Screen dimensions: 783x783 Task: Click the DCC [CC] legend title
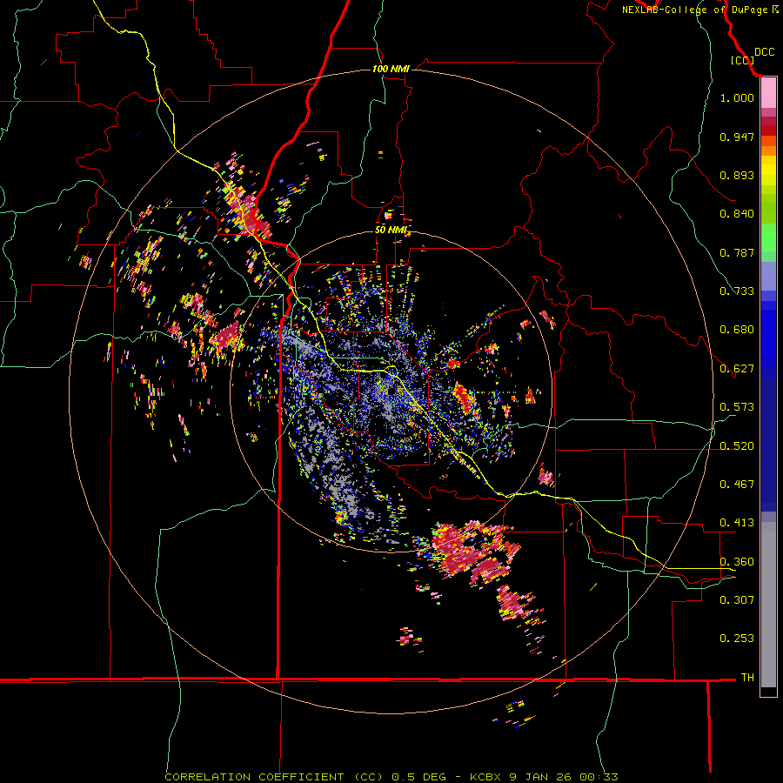[752, 57]
